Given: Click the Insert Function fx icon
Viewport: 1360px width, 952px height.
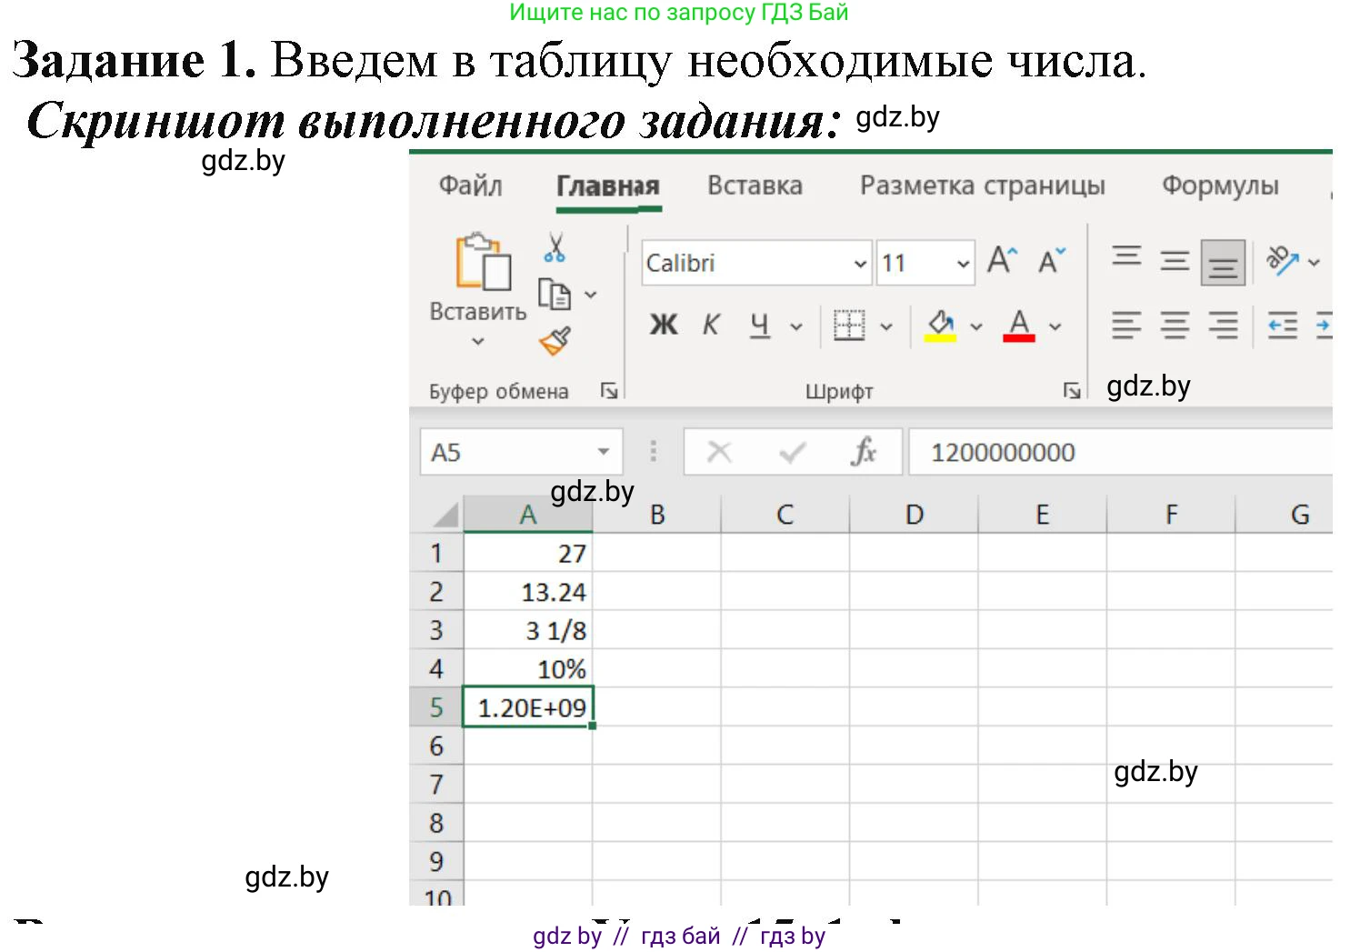Looking at the screenshot, I should pos(862,451).
